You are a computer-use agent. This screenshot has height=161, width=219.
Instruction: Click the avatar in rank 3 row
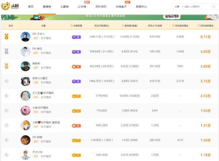coord(26,66)
